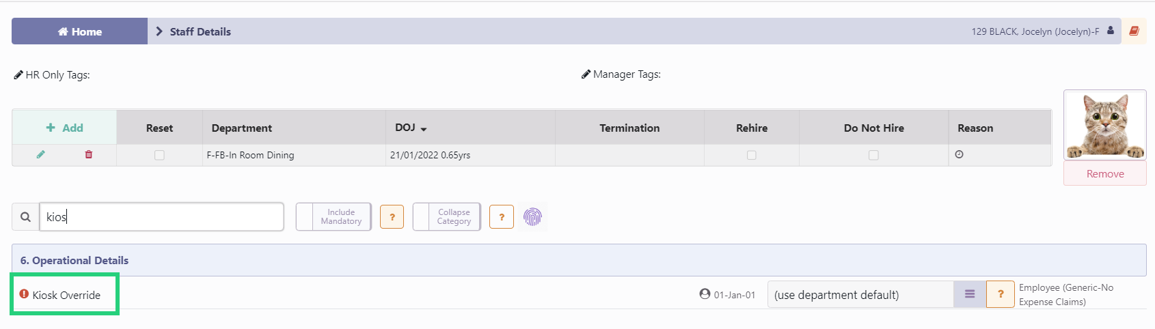Screen dimensions: 1155x329
Task: Click the purple fingerprint icon
Action: click(532, 217)
